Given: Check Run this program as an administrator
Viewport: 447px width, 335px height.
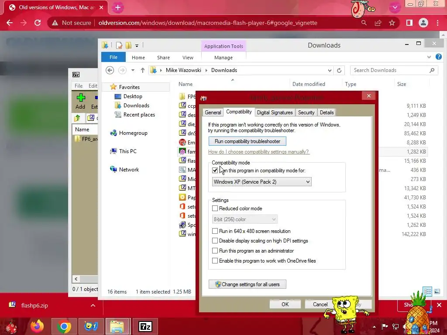Looking at the screenshot, I should pos(215,251).
